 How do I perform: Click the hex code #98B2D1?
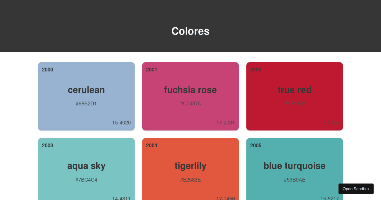coord(86,103)
